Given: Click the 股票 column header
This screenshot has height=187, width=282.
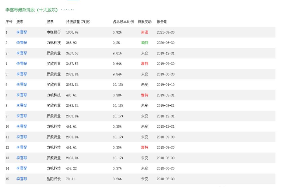Looking at the screenshot, I should coord(50,22).
